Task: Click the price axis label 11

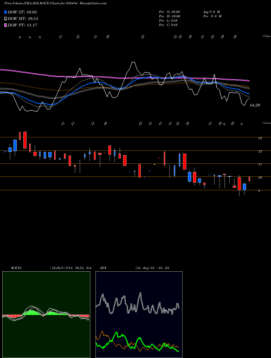Action: point(260,164)
